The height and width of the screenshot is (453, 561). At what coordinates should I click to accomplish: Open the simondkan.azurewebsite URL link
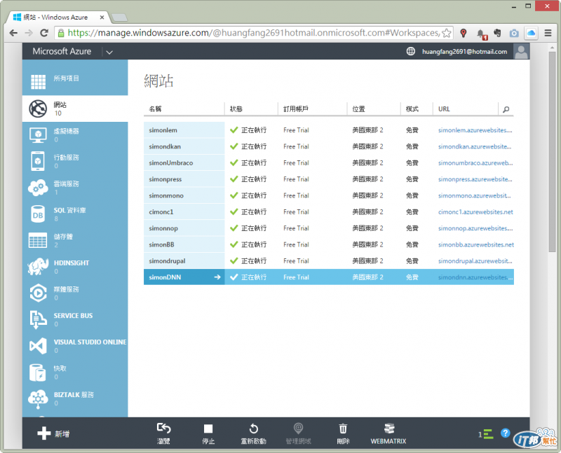tap(475, 146)
